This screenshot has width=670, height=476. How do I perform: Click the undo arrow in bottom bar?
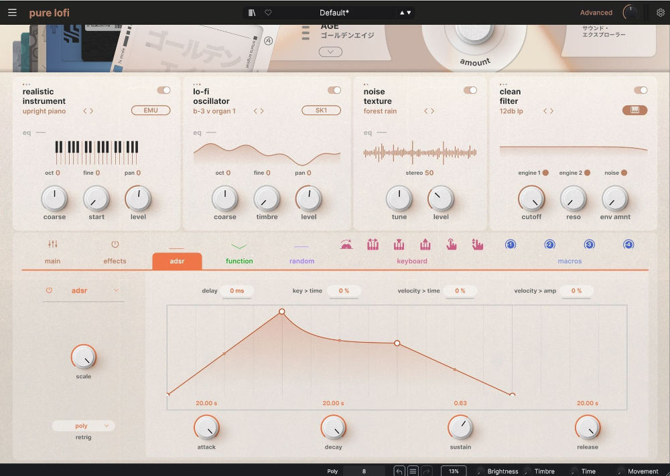pos(399,471)
